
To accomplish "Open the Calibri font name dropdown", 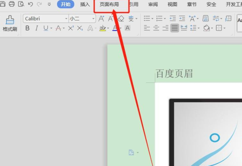I will coord(66,19).
